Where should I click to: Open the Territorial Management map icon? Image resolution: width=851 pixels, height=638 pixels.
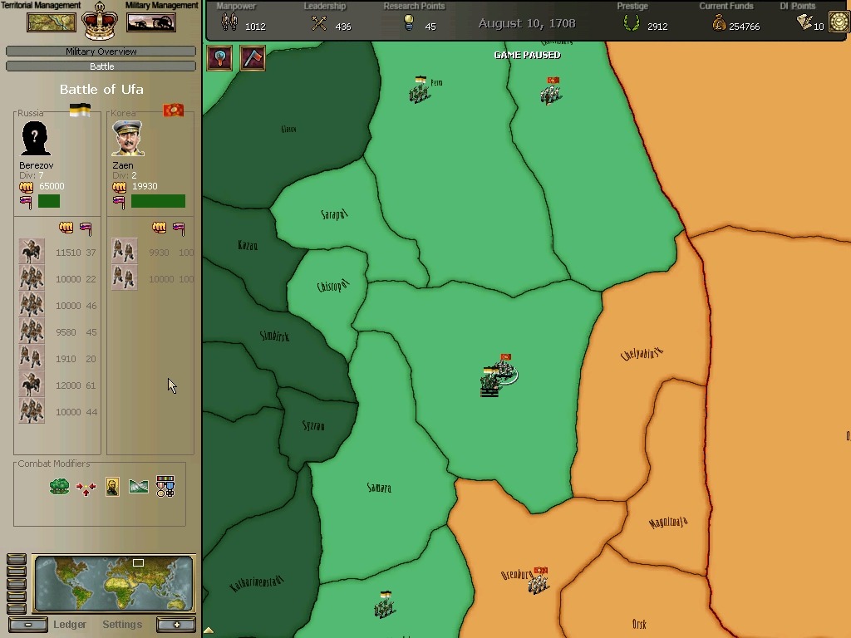point(52,22)
